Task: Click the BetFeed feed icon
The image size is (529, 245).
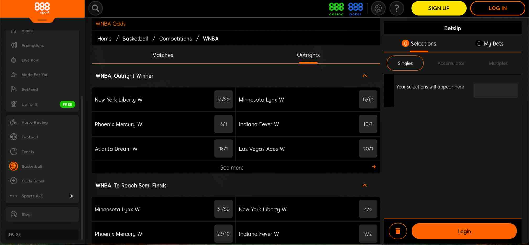Action: pos(14,89)
